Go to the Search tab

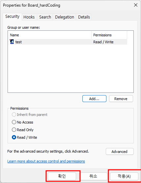pyautogui.click(x=45, y=17)
